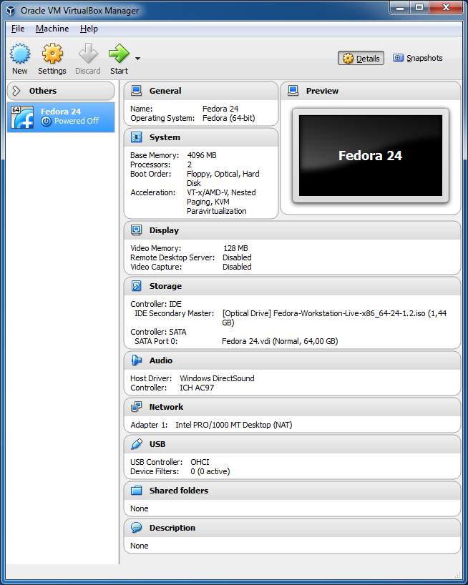The width and height of the screenshot is (468, 585).
Task: Click the Floppy, Optical, Hard Disk boot order
Action: [223, 178]
